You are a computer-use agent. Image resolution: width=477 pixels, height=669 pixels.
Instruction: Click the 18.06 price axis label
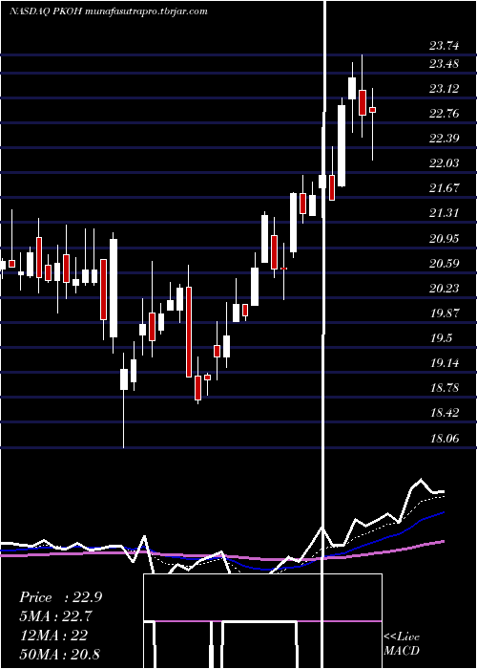[445, 438]
